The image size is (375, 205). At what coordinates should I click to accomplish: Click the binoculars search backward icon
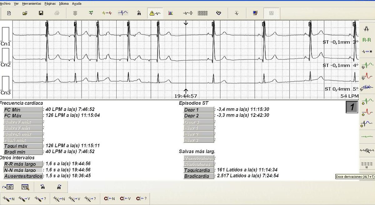pos(43,187)
